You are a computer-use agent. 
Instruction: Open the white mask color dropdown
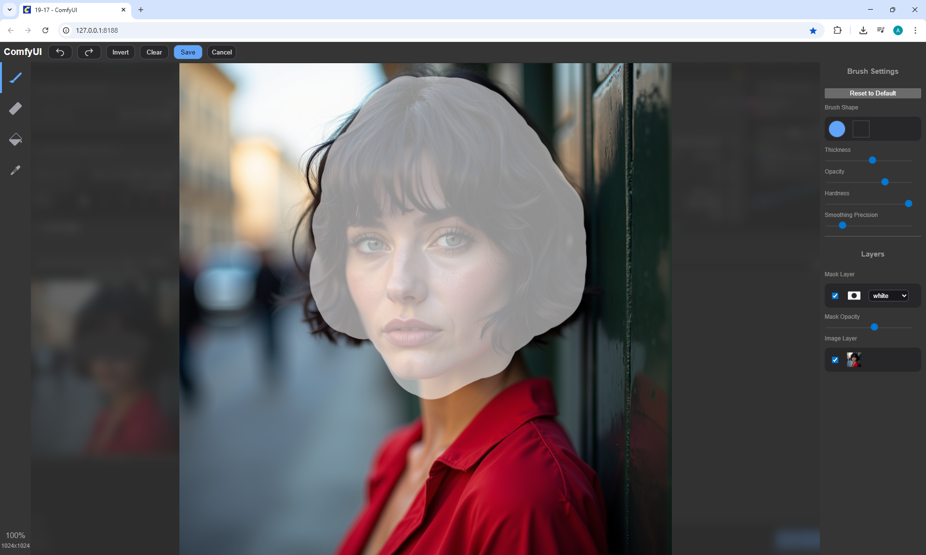888,296
